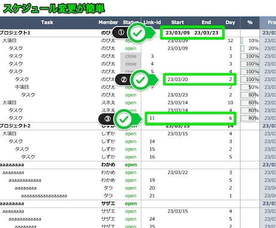Click the green checkmark beside callout ③
This screenshot has width=276, height=228.
coord(124,119)
